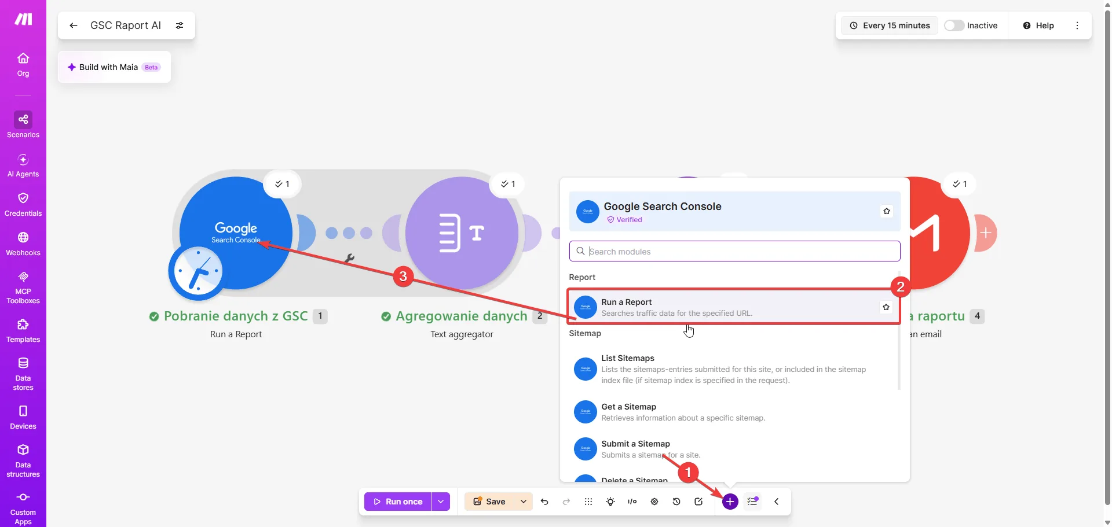The width and height of the screenshot is (1112, 527).
Task: Click the Save button
Action: pos(490,502)
